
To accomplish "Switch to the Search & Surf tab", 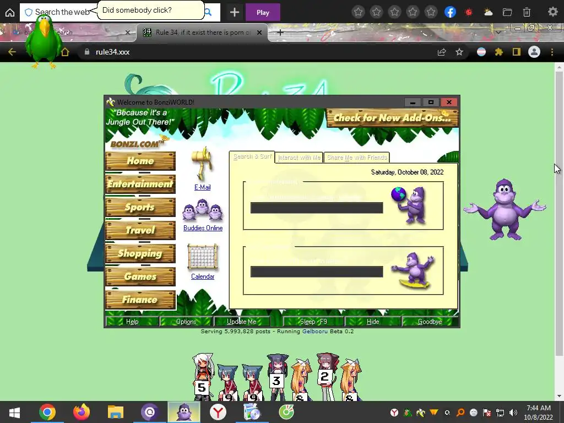I will coord(252,157).
